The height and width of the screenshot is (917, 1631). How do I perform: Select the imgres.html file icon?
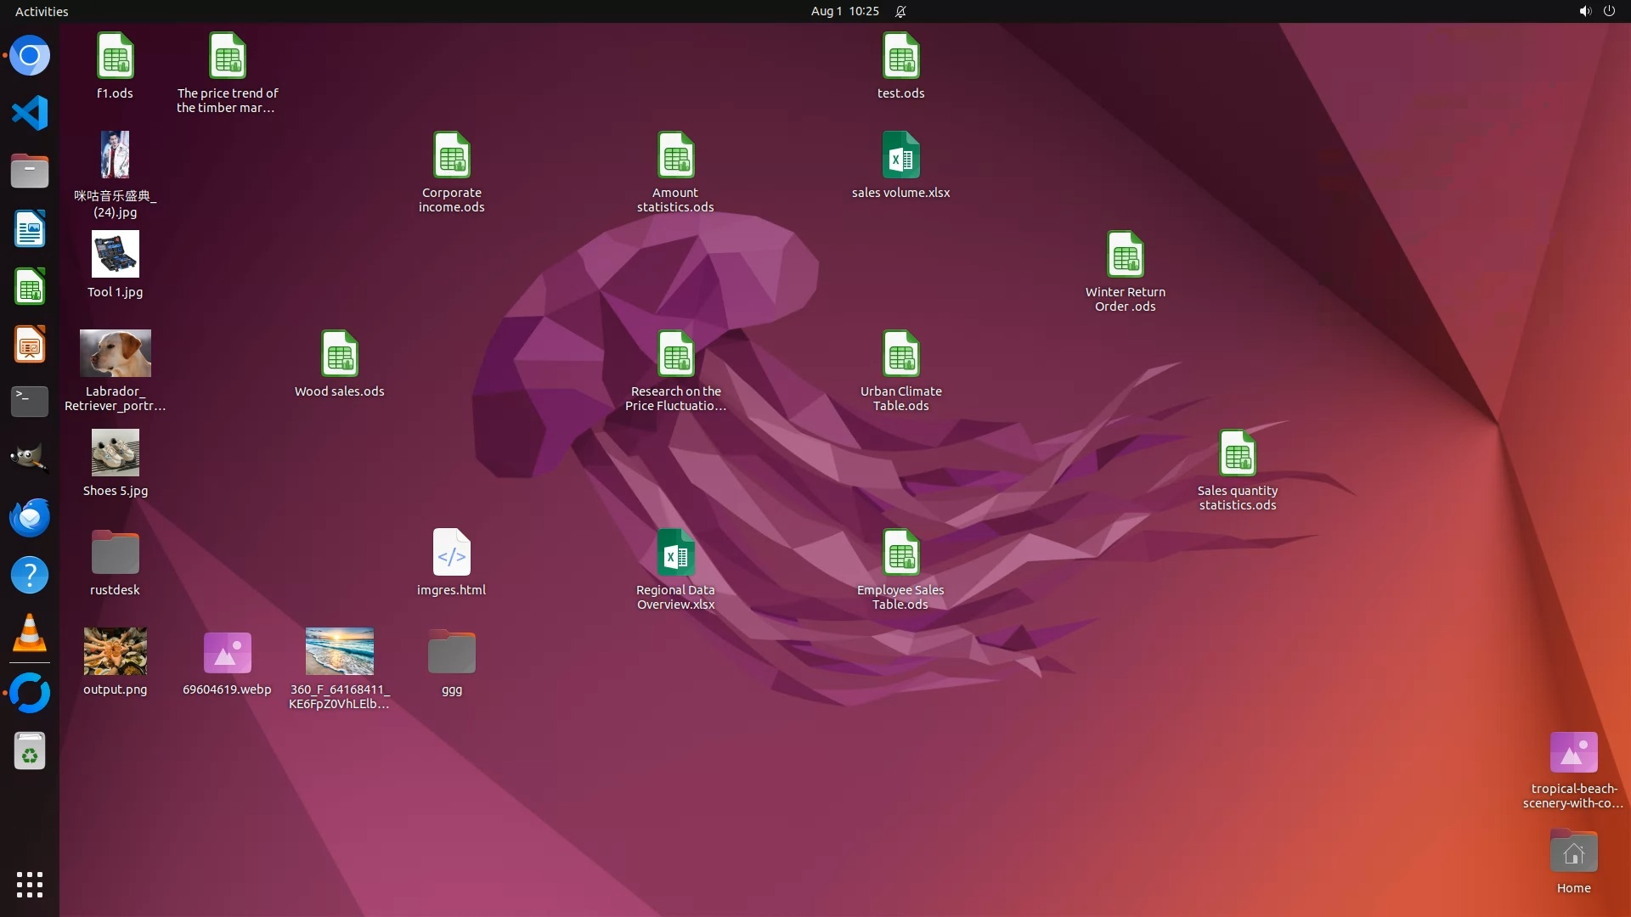tap(451, 553)
